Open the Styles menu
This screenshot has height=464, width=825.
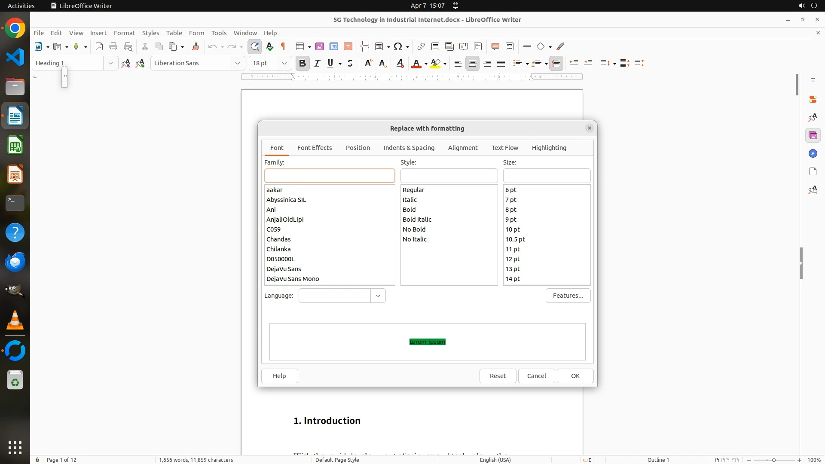click(150, 33)
